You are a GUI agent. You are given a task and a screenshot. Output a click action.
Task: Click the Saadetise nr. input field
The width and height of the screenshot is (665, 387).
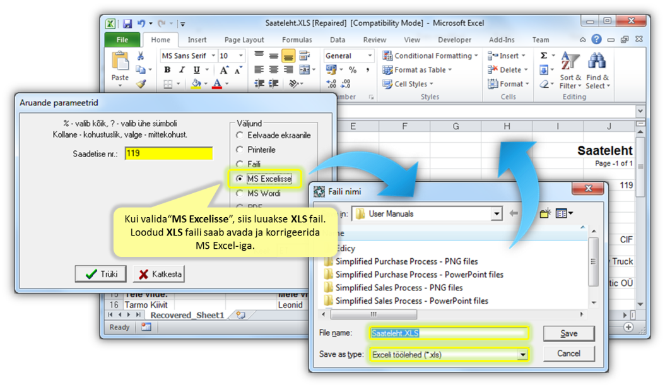click(x=168, y=153)
